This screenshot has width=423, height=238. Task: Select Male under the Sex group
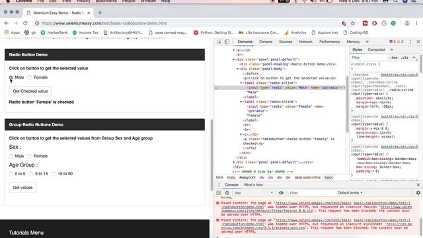click(x=11, y=156)
